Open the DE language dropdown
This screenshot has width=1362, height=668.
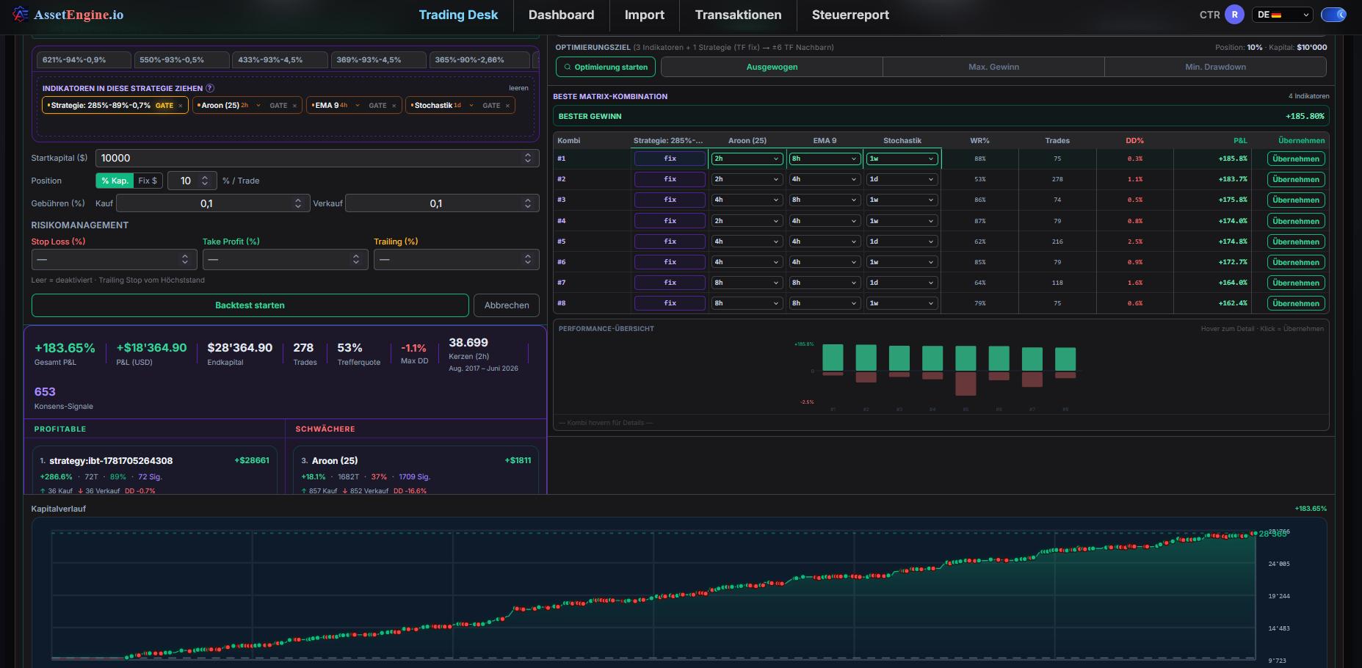pyautogui.click(x=1283, y=14)
